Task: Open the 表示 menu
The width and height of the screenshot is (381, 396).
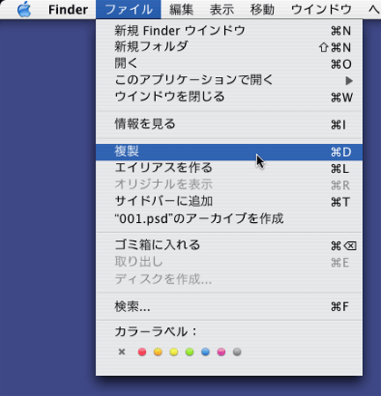Action: [x=222, y=10]
